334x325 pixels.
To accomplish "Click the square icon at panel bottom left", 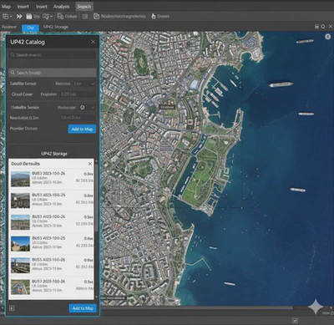I will (12, 308).
